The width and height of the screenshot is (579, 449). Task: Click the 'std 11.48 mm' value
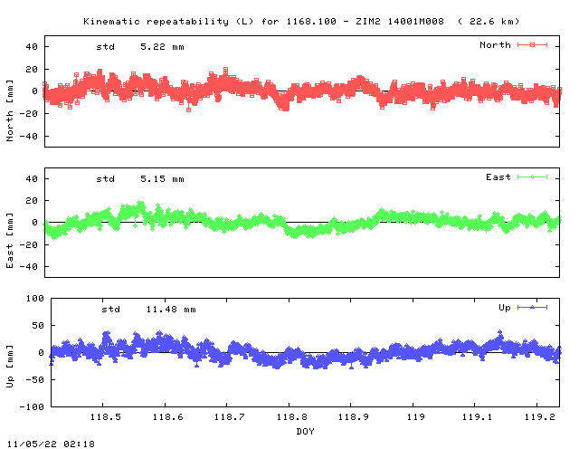[x=148, y=310]
